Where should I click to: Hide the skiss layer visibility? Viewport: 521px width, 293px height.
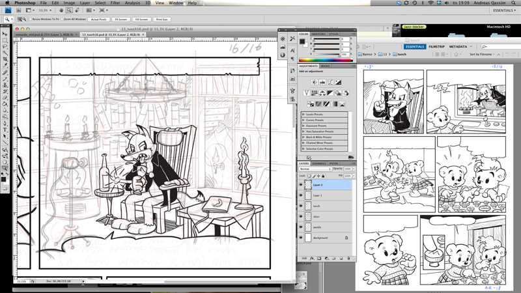301,217
